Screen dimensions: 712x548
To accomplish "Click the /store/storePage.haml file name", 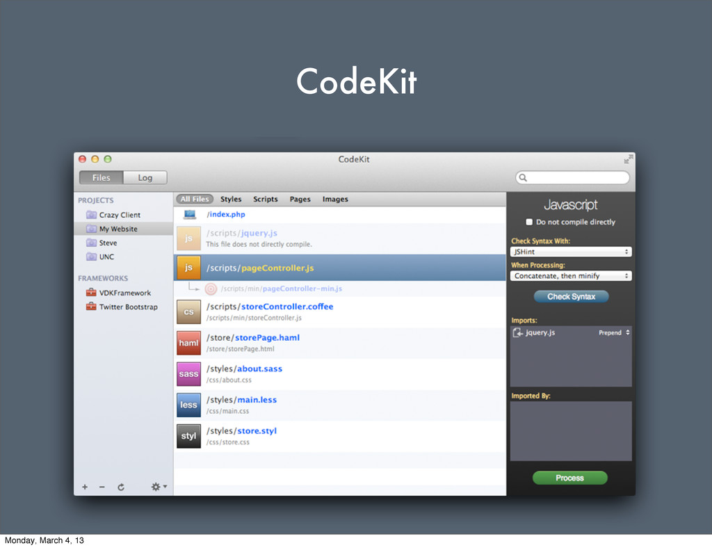I will 253,338.
